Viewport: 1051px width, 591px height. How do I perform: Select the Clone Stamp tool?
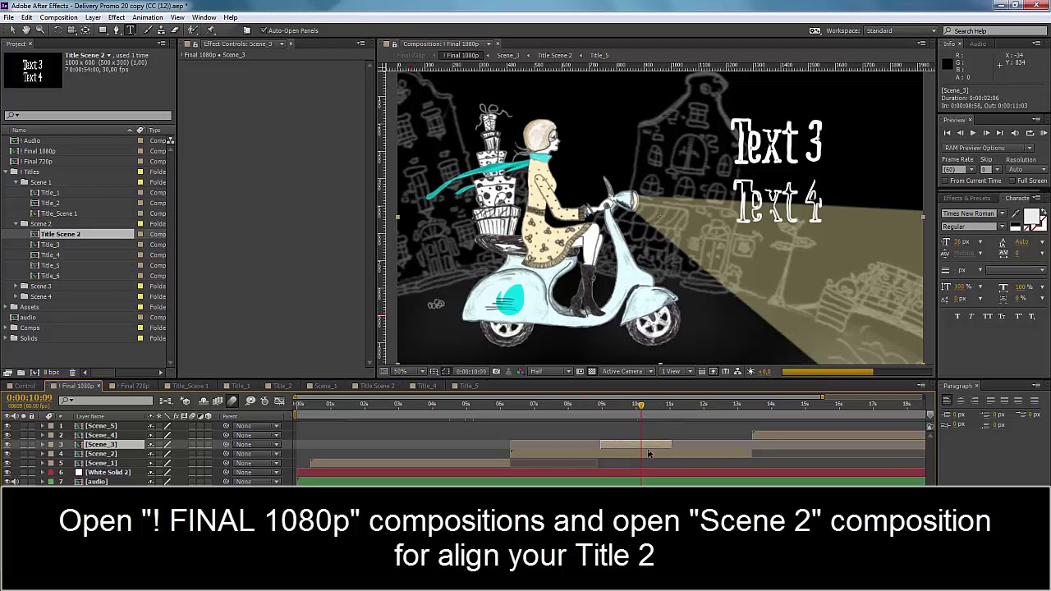point(162,30)
